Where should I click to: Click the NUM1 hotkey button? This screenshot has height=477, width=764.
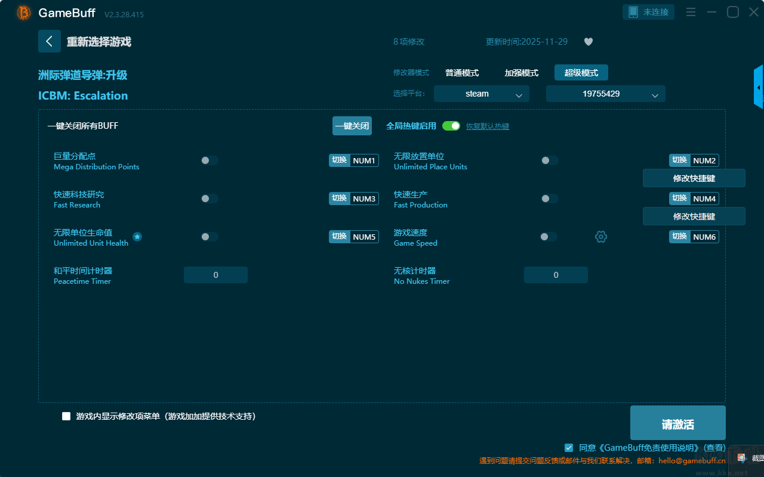click(x=354, y=160)
